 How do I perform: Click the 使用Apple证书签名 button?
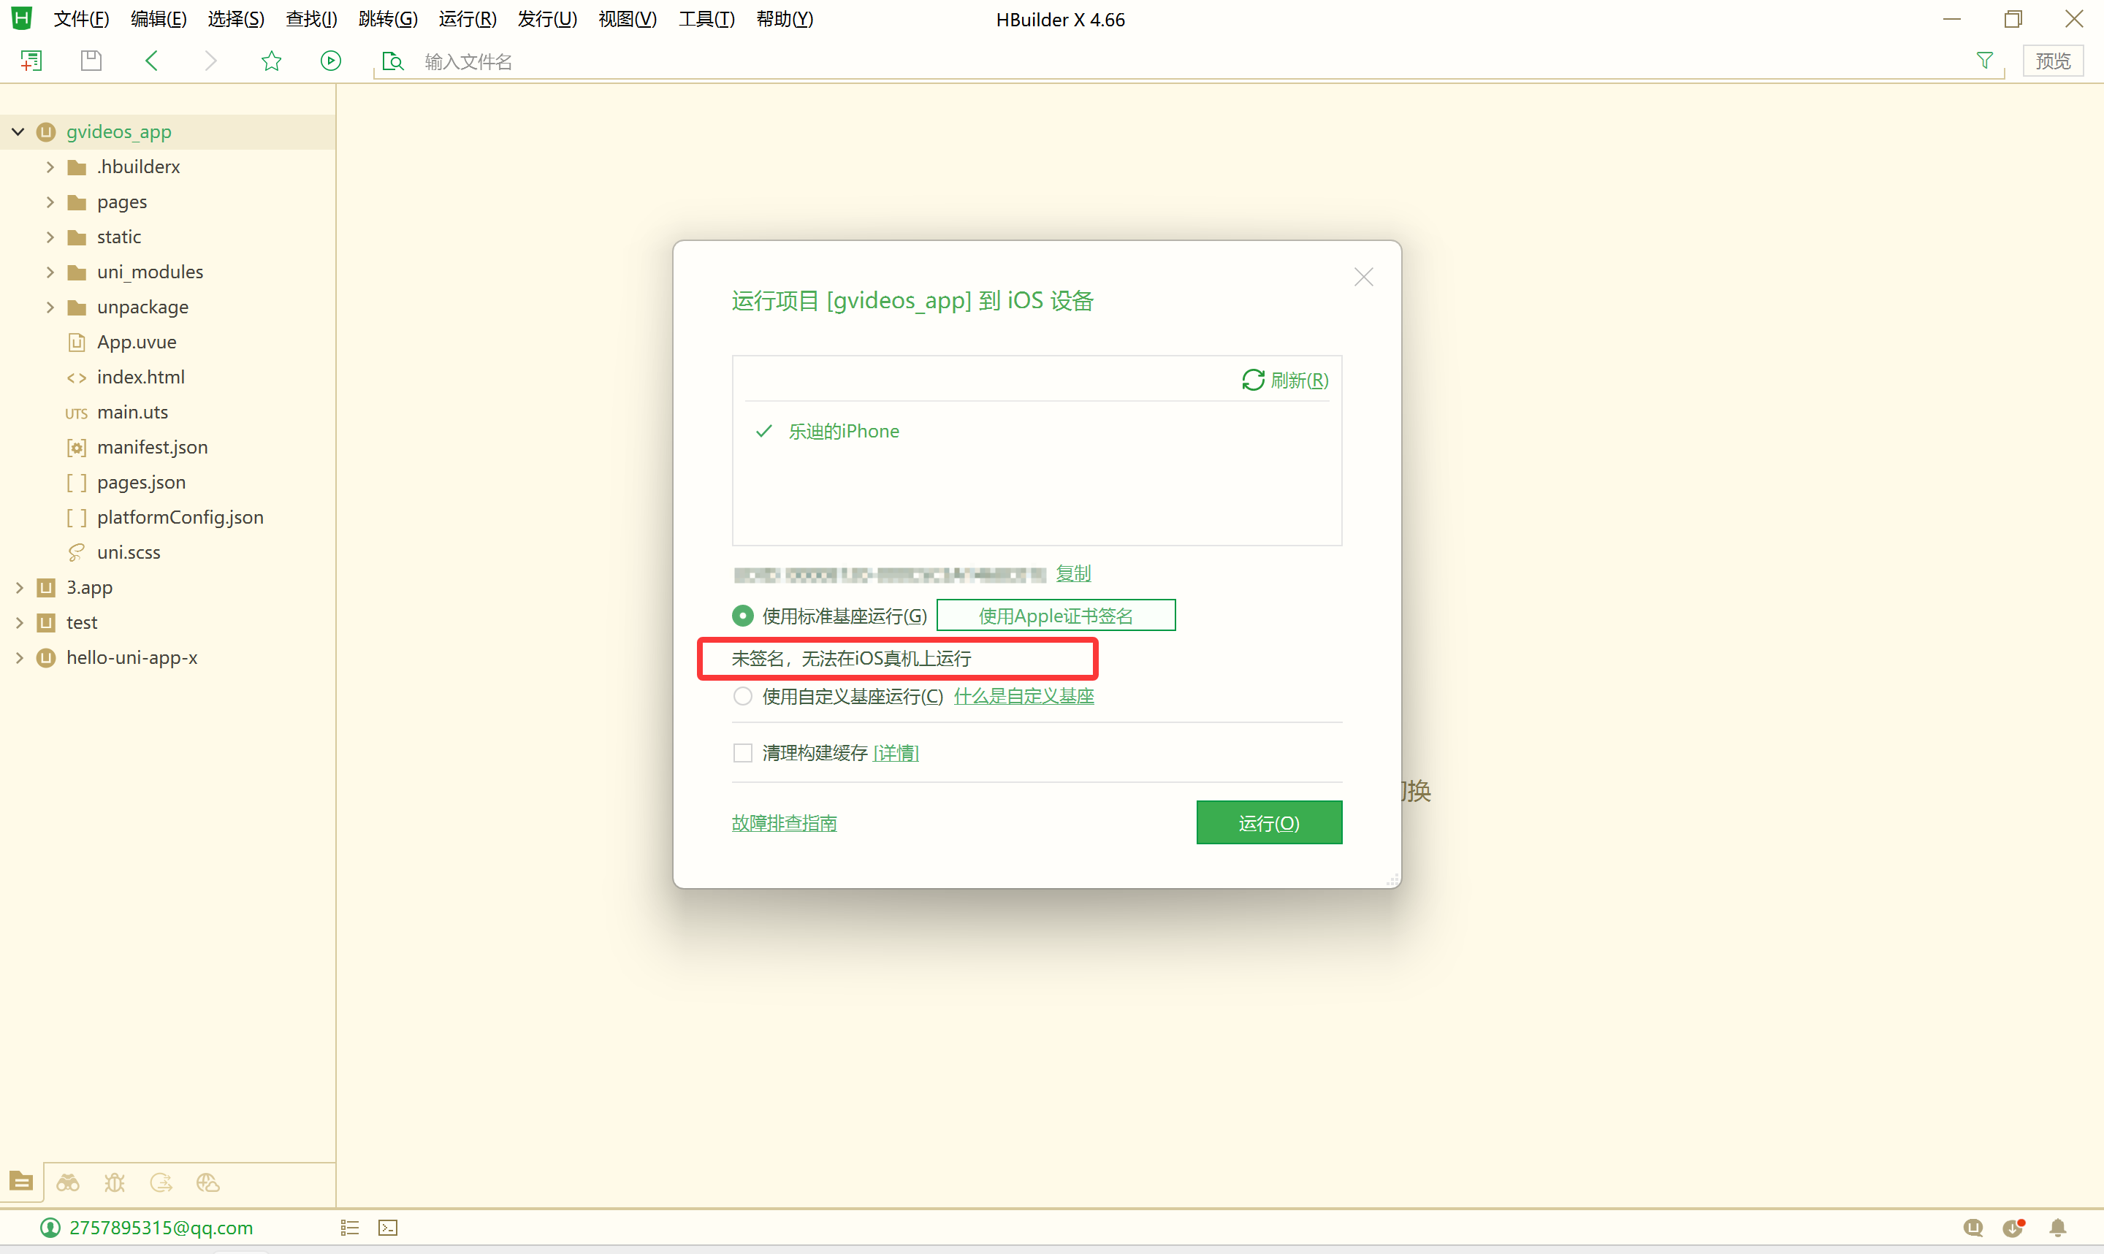1056,616
